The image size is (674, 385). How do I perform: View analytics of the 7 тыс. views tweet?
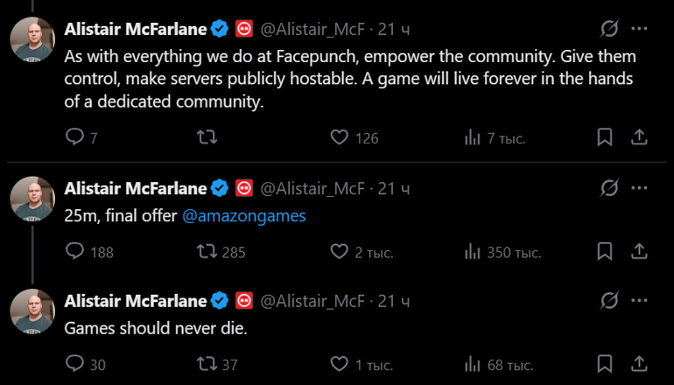coord(474,137)
